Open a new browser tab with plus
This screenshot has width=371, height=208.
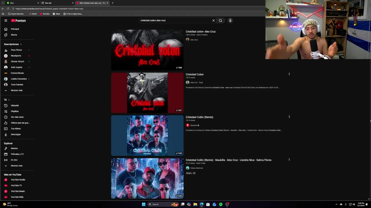point(112,3)
